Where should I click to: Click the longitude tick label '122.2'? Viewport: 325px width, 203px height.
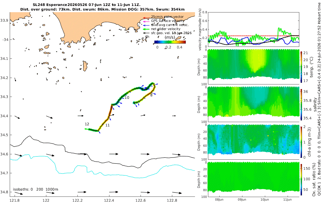click(x=77, y=201)
